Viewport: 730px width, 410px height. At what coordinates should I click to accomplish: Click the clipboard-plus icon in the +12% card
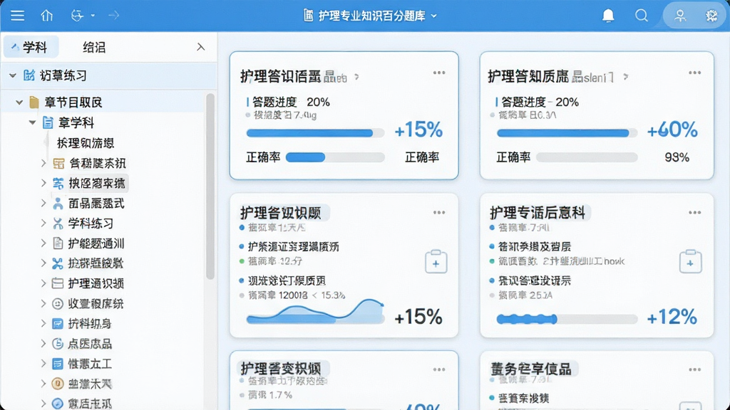click(x=690, y=261)
